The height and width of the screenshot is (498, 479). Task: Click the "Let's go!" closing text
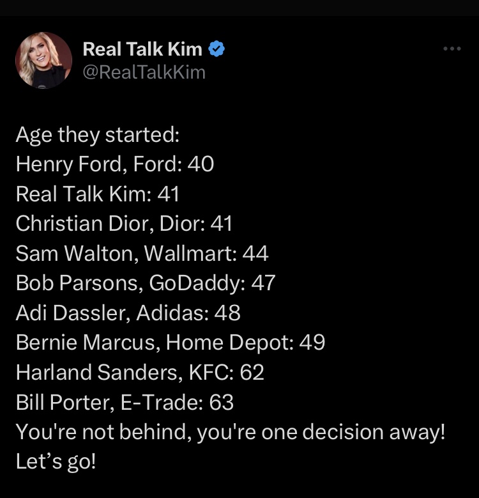(56, 461)
